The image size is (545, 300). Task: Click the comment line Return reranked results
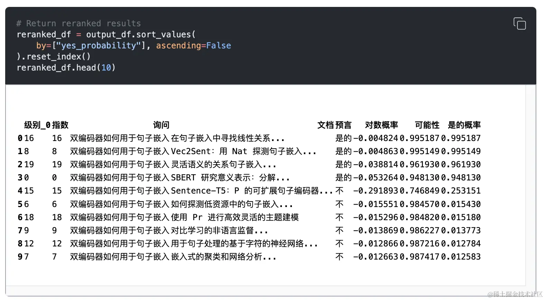pyautogui.click(x=78, y=24)
